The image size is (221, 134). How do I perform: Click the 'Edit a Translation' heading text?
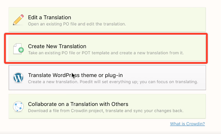(x=49, y=17)
